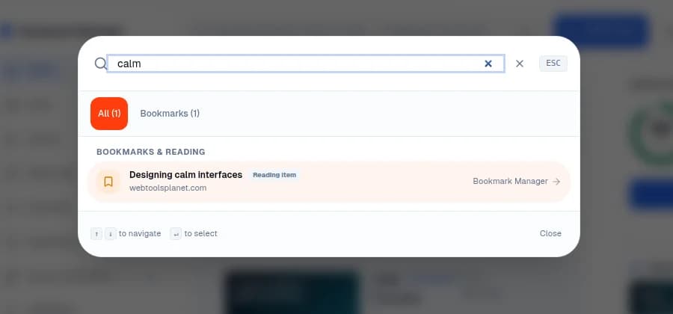
Task: Click the arrow next to Bookmark Manager
Action: [556, 182]
